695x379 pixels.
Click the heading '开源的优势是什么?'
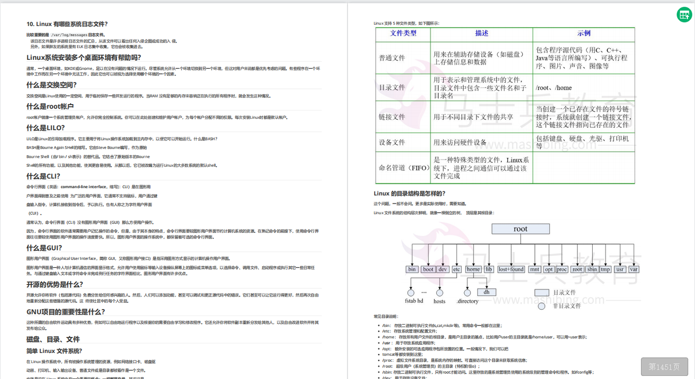tap(55, 284)
